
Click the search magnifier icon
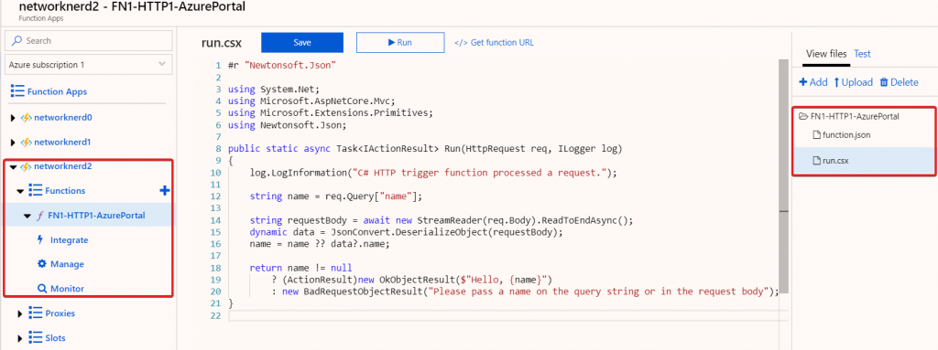pos(16,40)
